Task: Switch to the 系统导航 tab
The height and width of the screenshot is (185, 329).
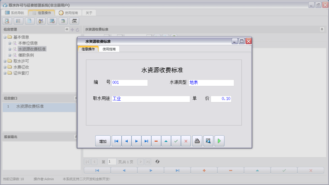Action: 15,13
